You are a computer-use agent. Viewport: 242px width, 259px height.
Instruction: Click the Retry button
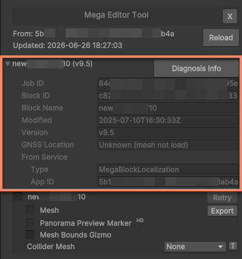[222, 197]
